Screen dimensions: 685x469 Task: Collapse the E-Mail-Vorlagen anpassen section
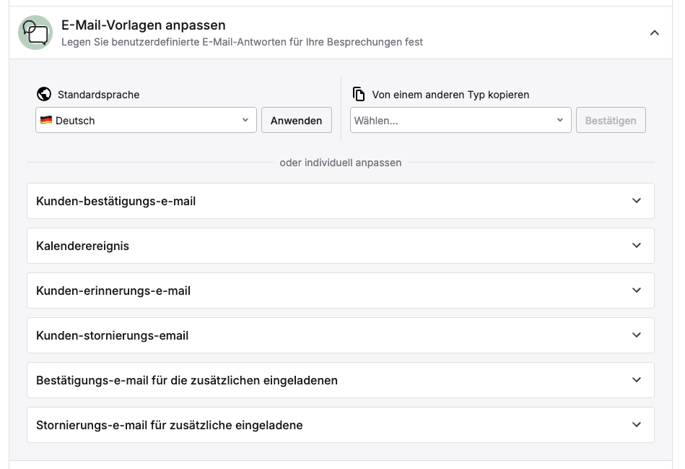tap(655, 33)
